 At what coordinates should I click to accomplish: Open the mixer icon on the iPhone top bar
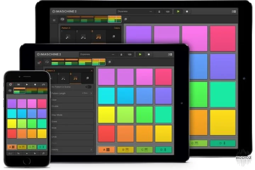tap(44, 84)
